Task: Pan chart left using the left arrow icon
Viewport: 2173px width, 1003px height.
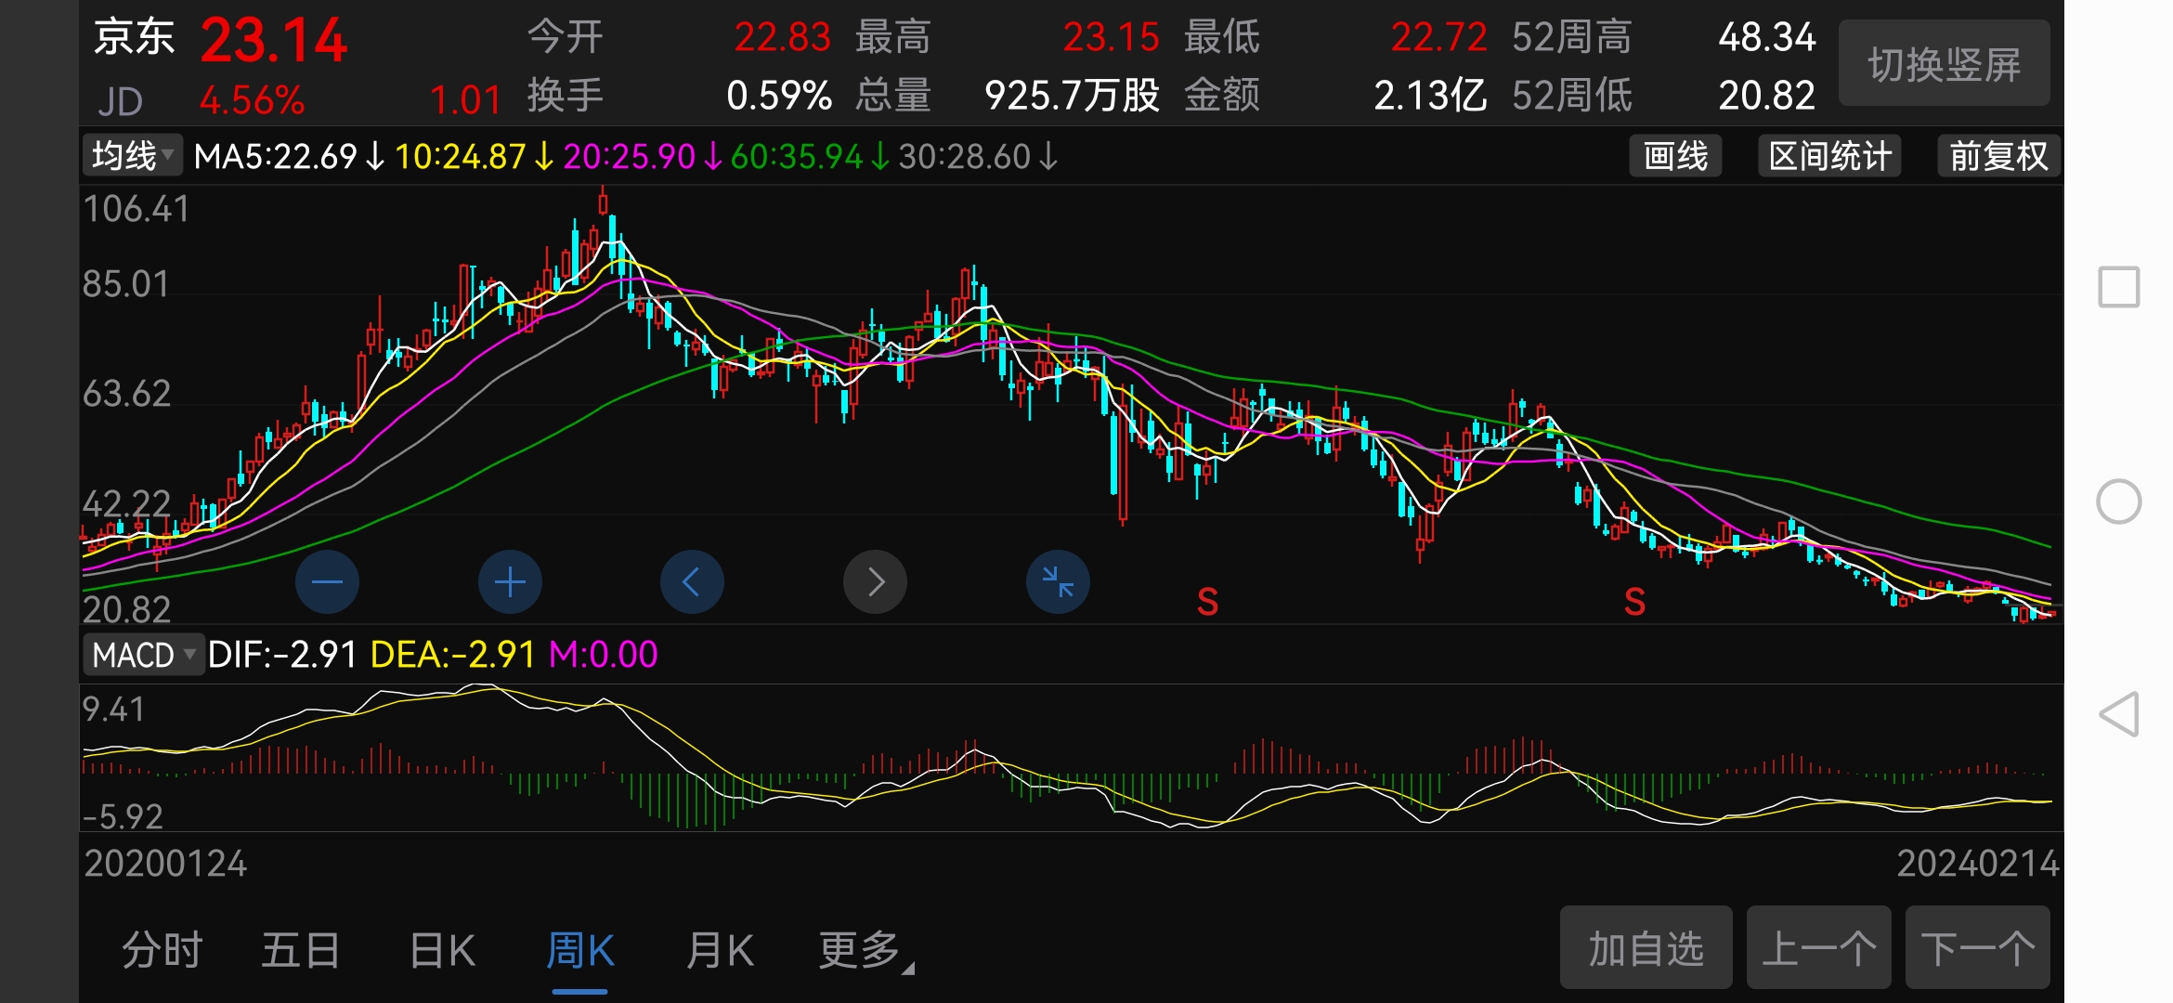Action: 691,580
